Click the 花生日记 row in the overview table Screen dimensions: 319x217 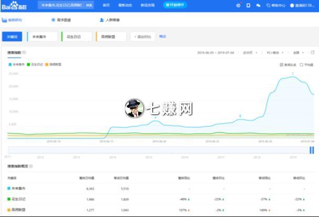point(159,199)
